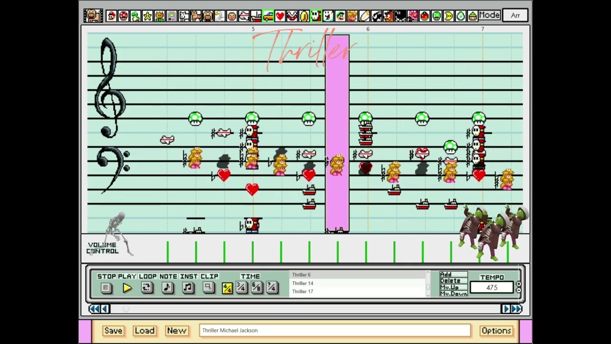Select the Mario instrument icon
This screenshot has height=344, width=611.
(112, 16)
